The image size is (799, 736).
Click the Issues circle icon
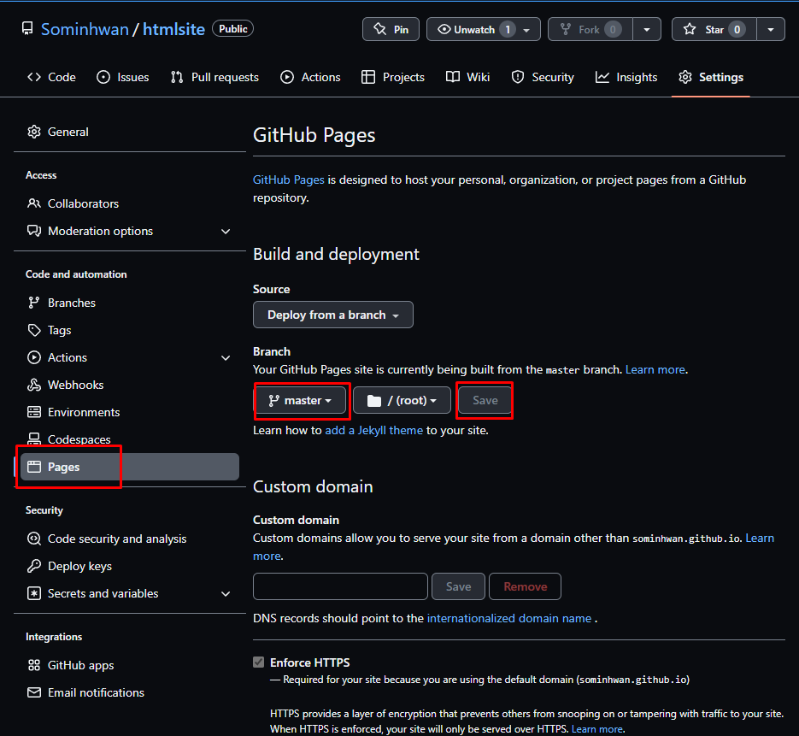[x=103, y=77]
